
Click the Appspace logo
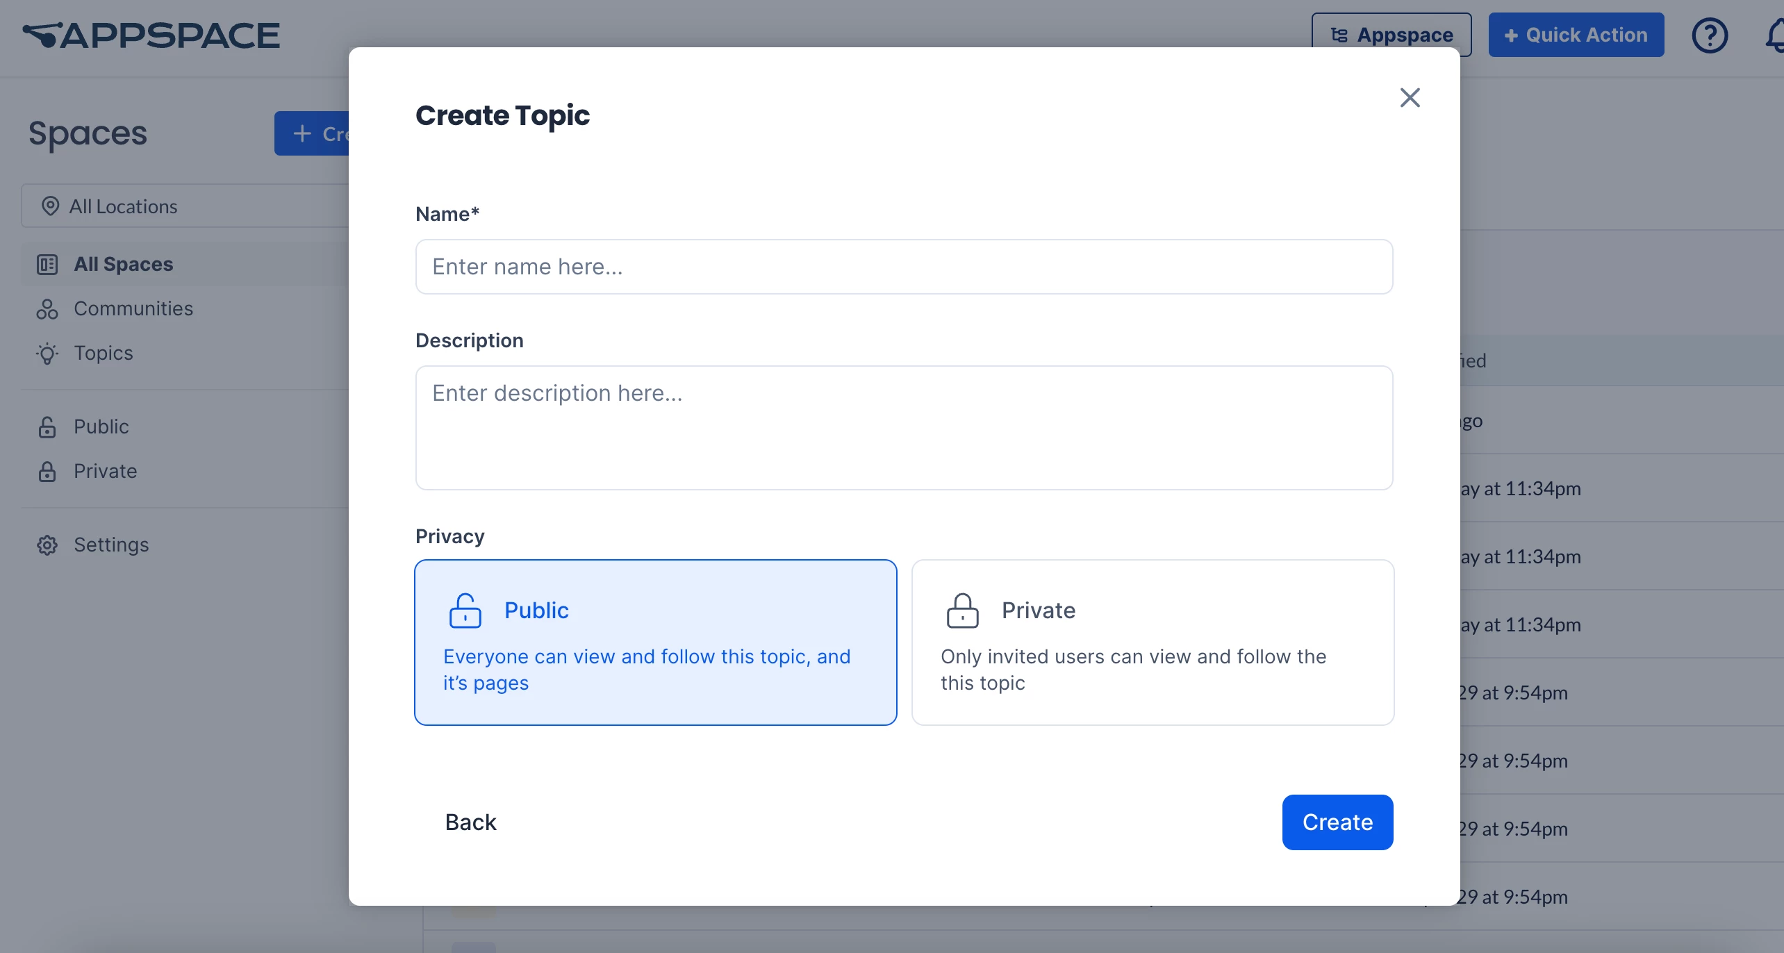[x=151, y=35]
